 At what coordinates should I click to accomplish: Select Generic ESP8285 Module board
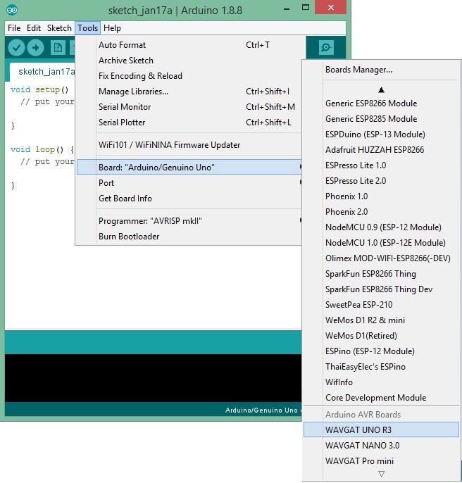pyautogui.click(x=381, y=119)
